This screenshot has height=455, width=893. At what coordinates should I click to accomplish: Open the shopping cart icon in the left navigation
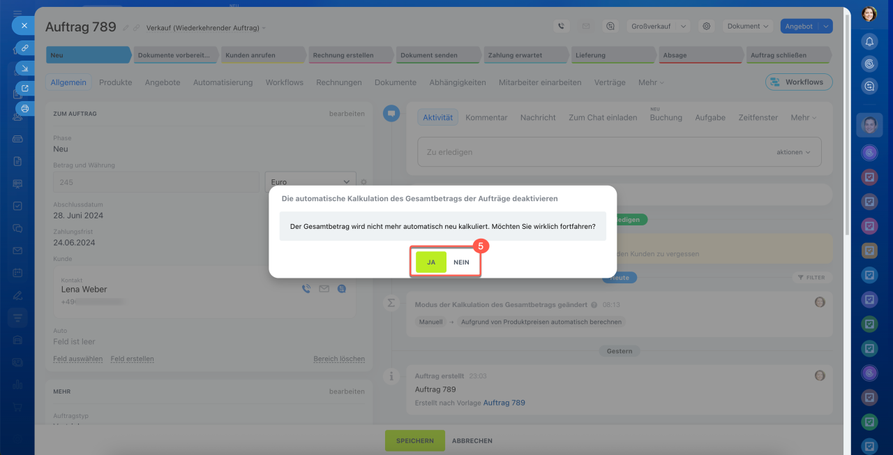pyautogui.click(x=17, y=408)
